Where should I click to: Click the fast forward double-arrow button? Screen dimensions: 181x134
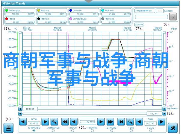pyautogui.click(x=110, y=122)
